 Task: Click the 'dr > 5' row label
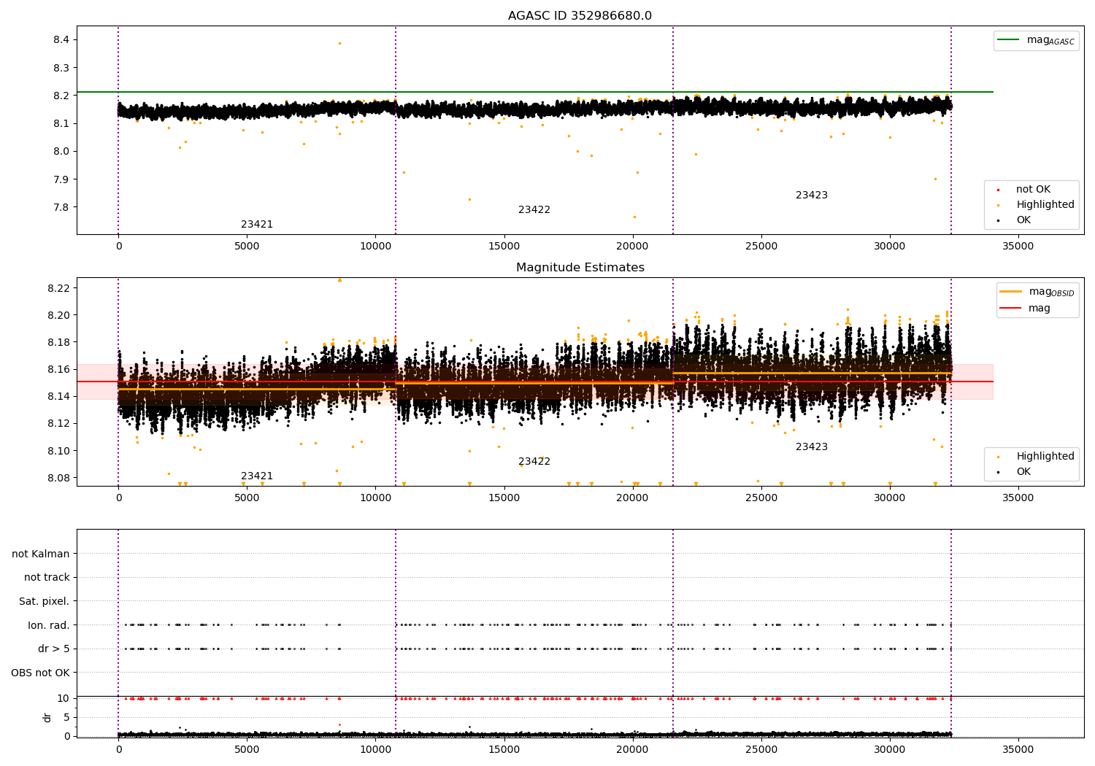(x=54, y=649)
